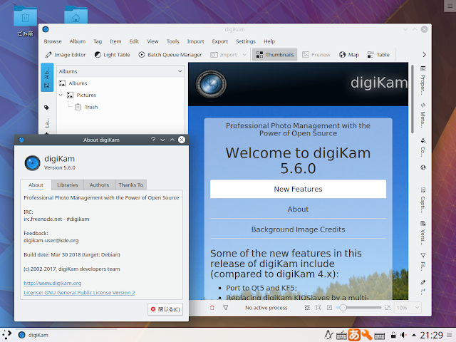Viewport: 456px width, 342px height.
Task: Expand hidden system tray icons arrow
Action: pos(414,336)
